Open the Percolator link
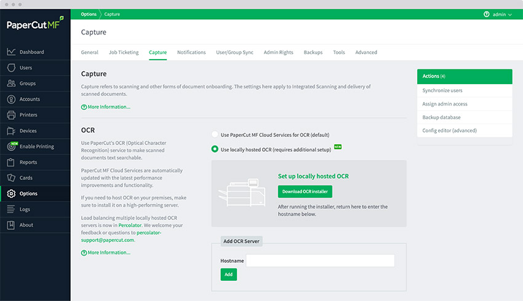Viewport: 523px width, 301px height. (130, 225)
